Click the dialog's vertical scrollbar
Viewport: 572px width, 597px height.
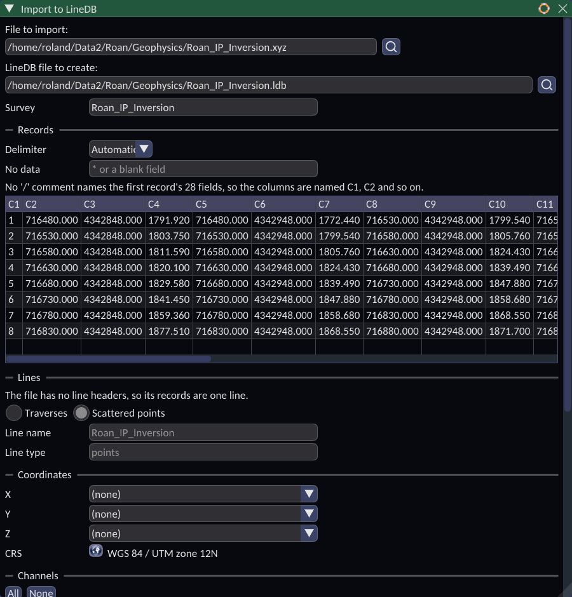pyautogui.click(x=567, y=213)
